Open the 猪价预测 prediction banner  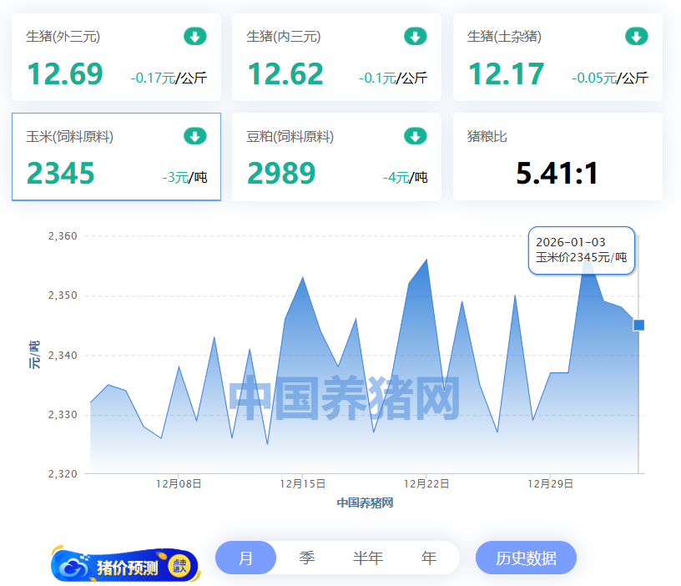[125, 567]
